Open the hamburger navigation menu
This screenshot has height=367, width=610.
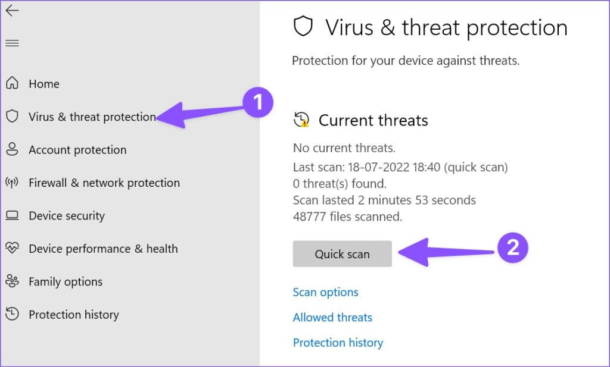coord(12,42)
